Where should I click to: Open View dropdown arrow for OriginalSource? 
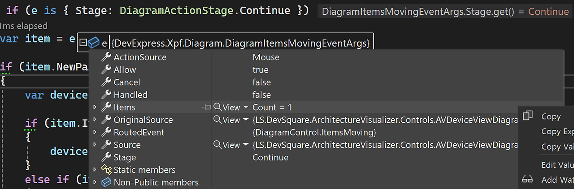point(246,120)
